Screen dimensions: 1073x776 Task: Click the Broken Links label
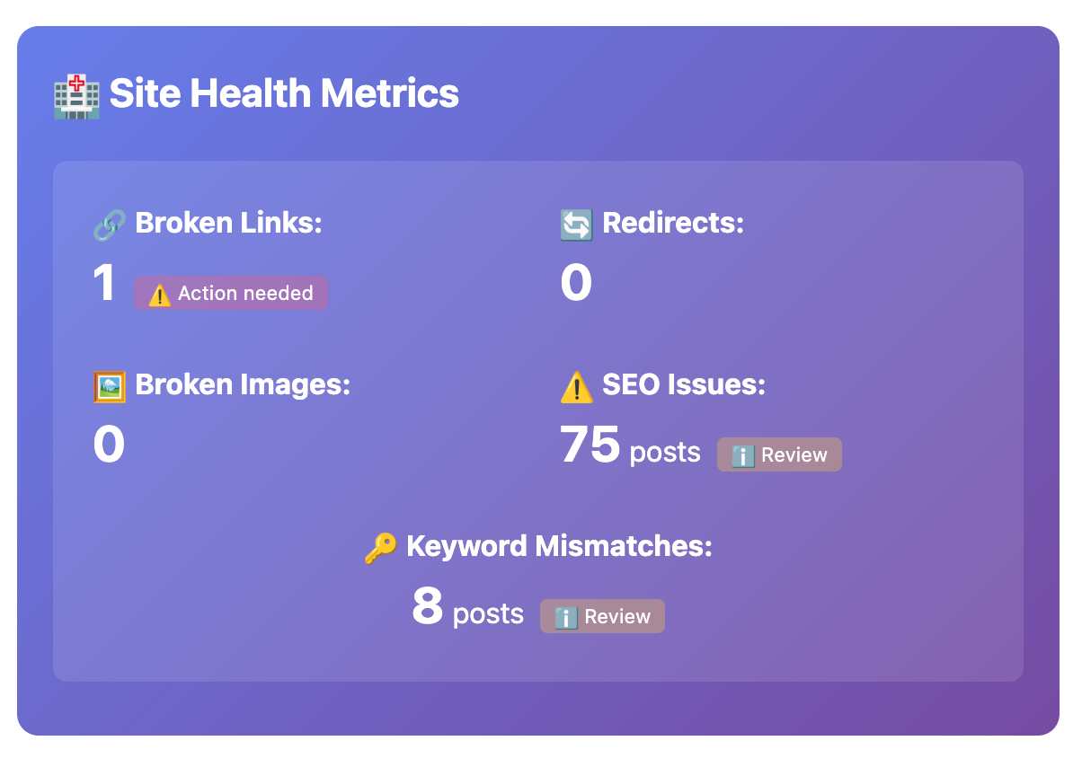228,223
